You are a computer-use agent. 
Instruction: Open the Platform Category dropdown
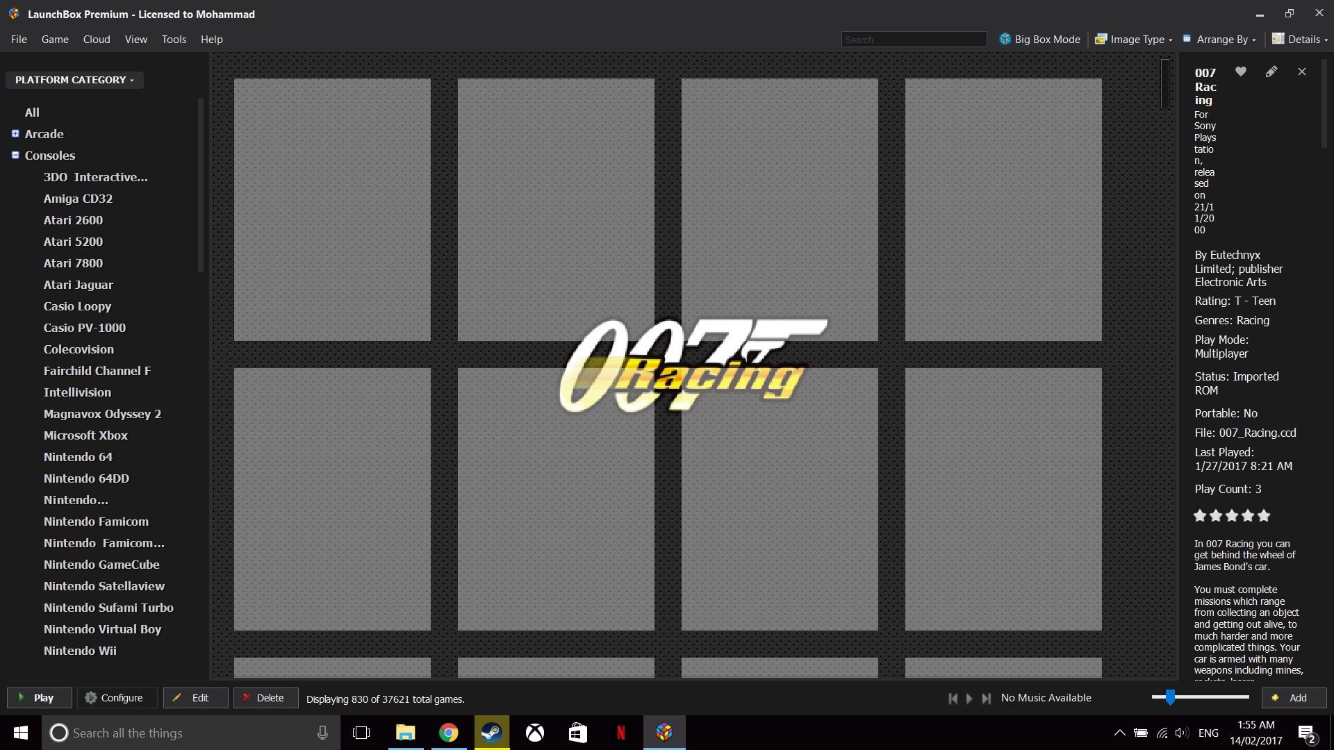[x=74, y=80]
